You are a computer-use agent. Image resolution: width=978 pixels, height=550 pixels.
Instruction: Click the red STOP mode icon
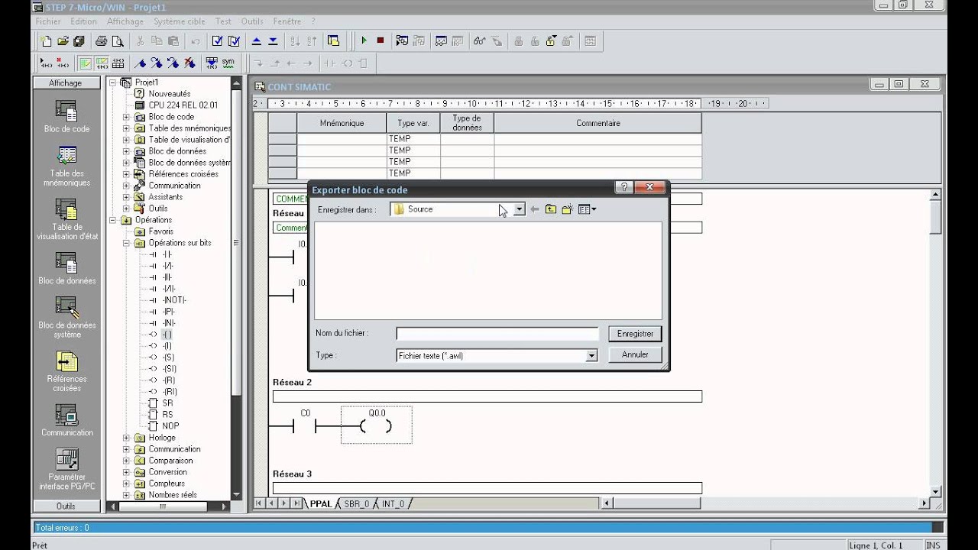tap(381, 41)
